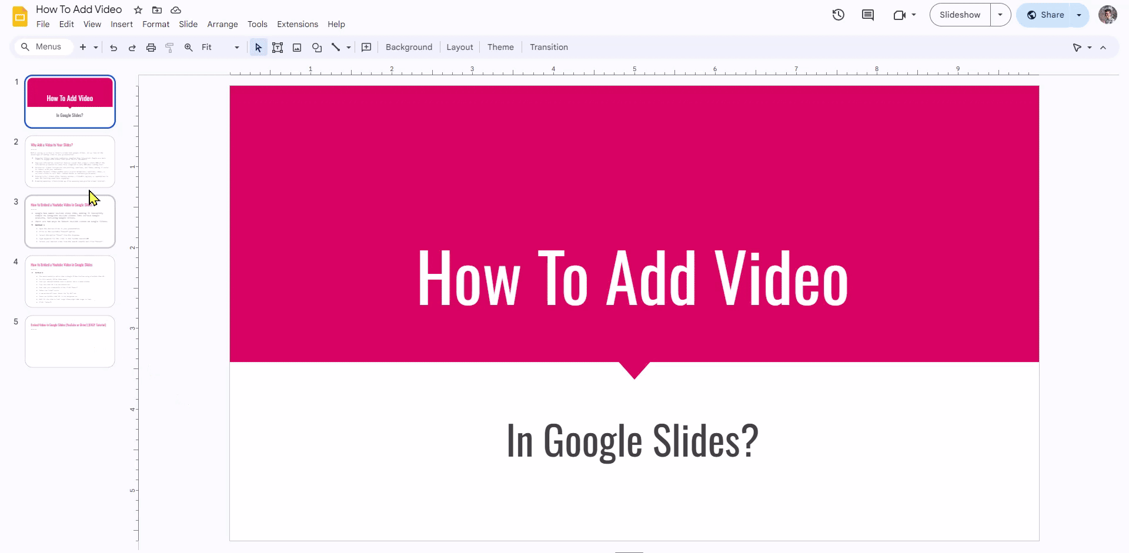
Task: Open the Extensions menu
Action: 297,24
